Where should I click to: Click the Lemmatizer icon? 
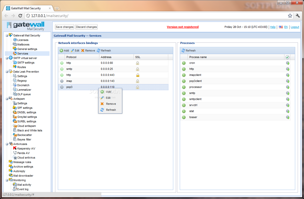[x=15, y=89]
